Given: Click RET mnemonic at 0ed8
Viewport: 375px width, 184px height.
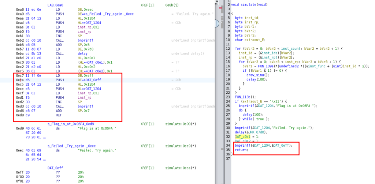Looking at the screenshot, I should tap(59, 115).
